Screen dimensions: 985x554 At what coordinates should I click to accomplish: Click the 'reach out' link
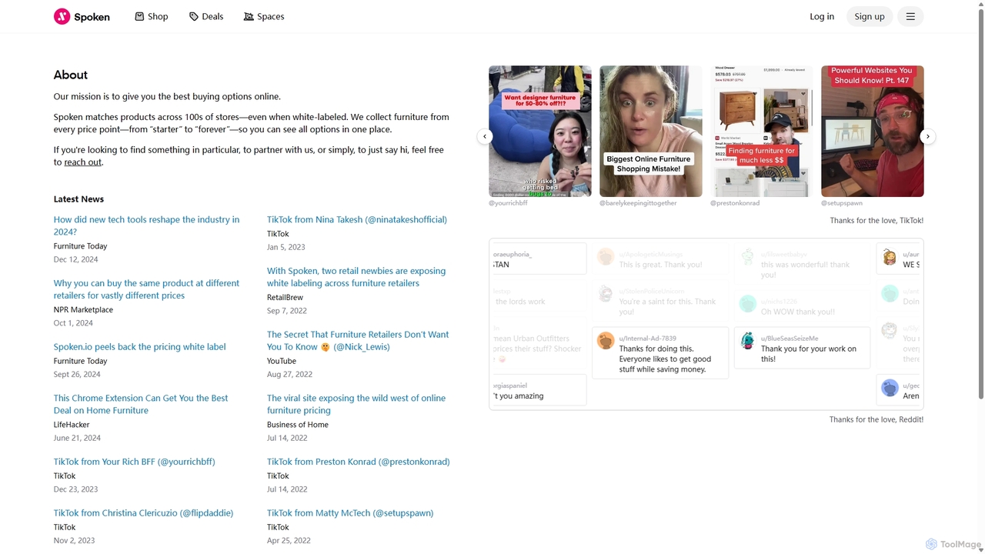[82, 162]
